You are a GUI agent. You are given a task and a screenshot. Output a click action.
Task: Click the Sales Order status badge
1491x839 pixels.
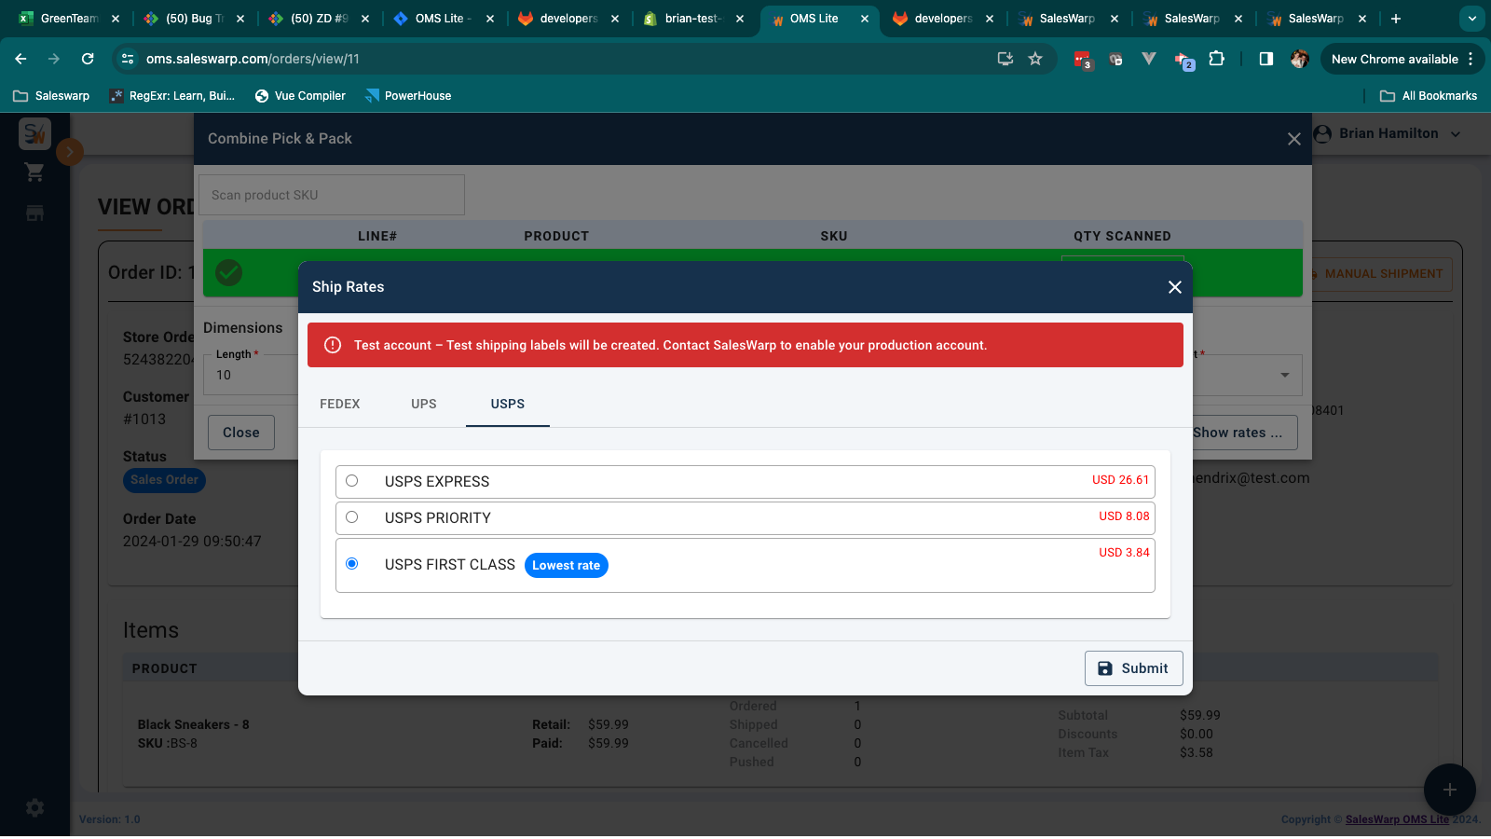164,480
